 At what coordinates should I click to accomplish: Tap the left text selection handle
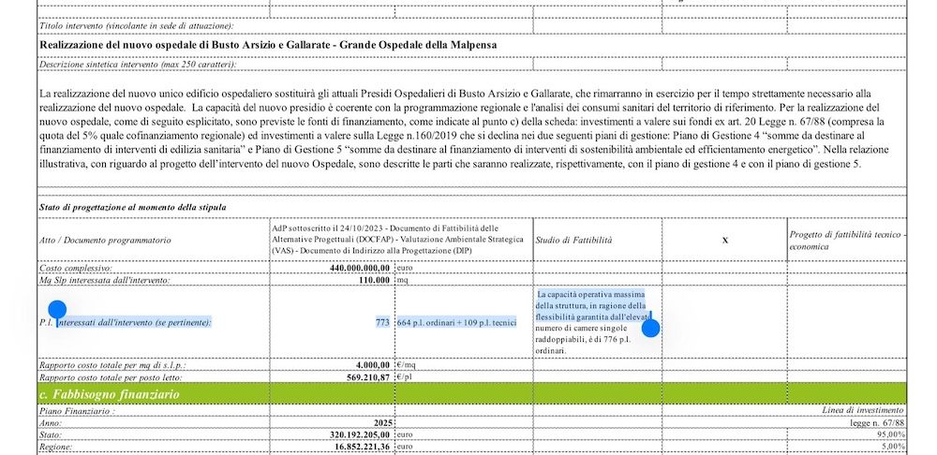(57, 311)
